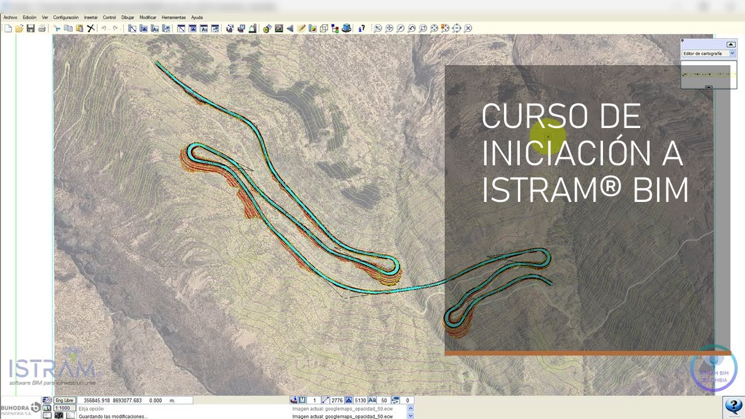Create a new file with New icon

click(8, 28)
